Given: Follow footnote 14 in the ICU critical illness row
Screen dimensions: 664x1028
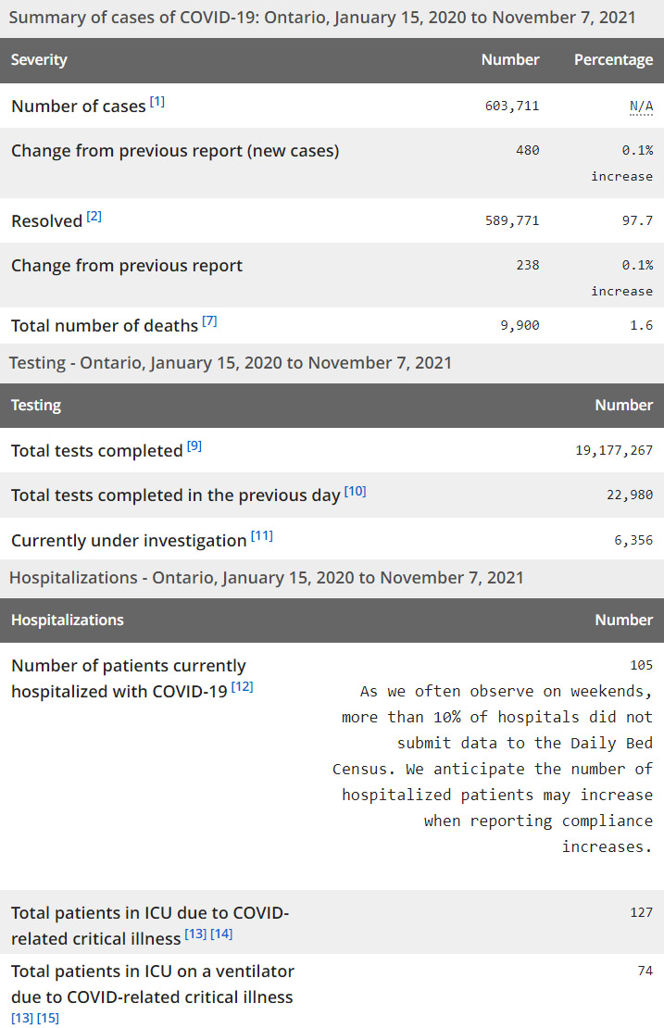Looking at the screenshot, I should [x=221, y=934].
